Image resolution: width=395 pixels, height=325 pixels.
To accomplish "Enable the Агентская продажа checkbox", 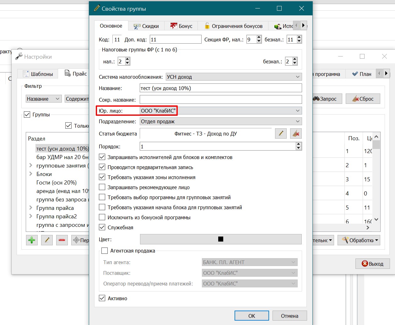I will [105, 251].
